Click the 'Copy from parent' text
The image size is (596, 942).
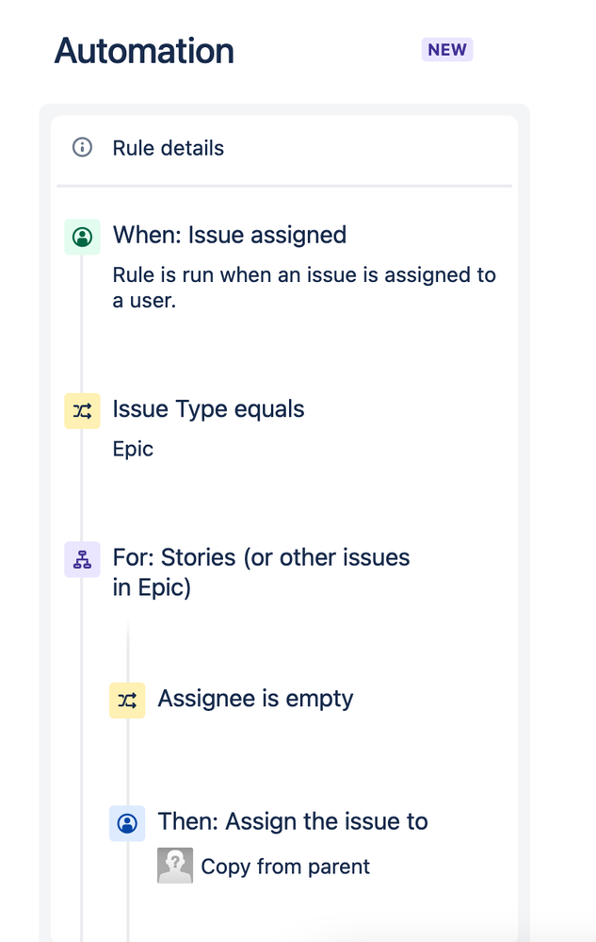[285, 867]
